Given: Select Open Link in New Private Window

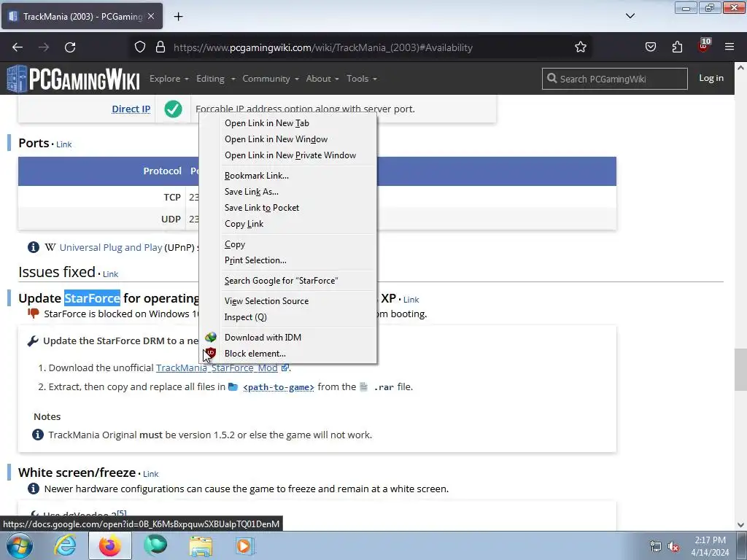Looking at the screenshot, I should pos(287,155).
